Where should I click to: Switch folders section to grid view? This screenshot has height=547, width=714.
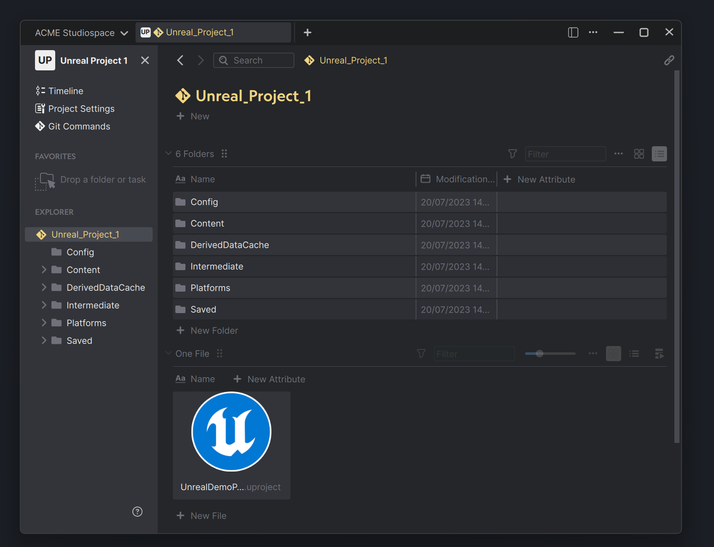point(639,154)
